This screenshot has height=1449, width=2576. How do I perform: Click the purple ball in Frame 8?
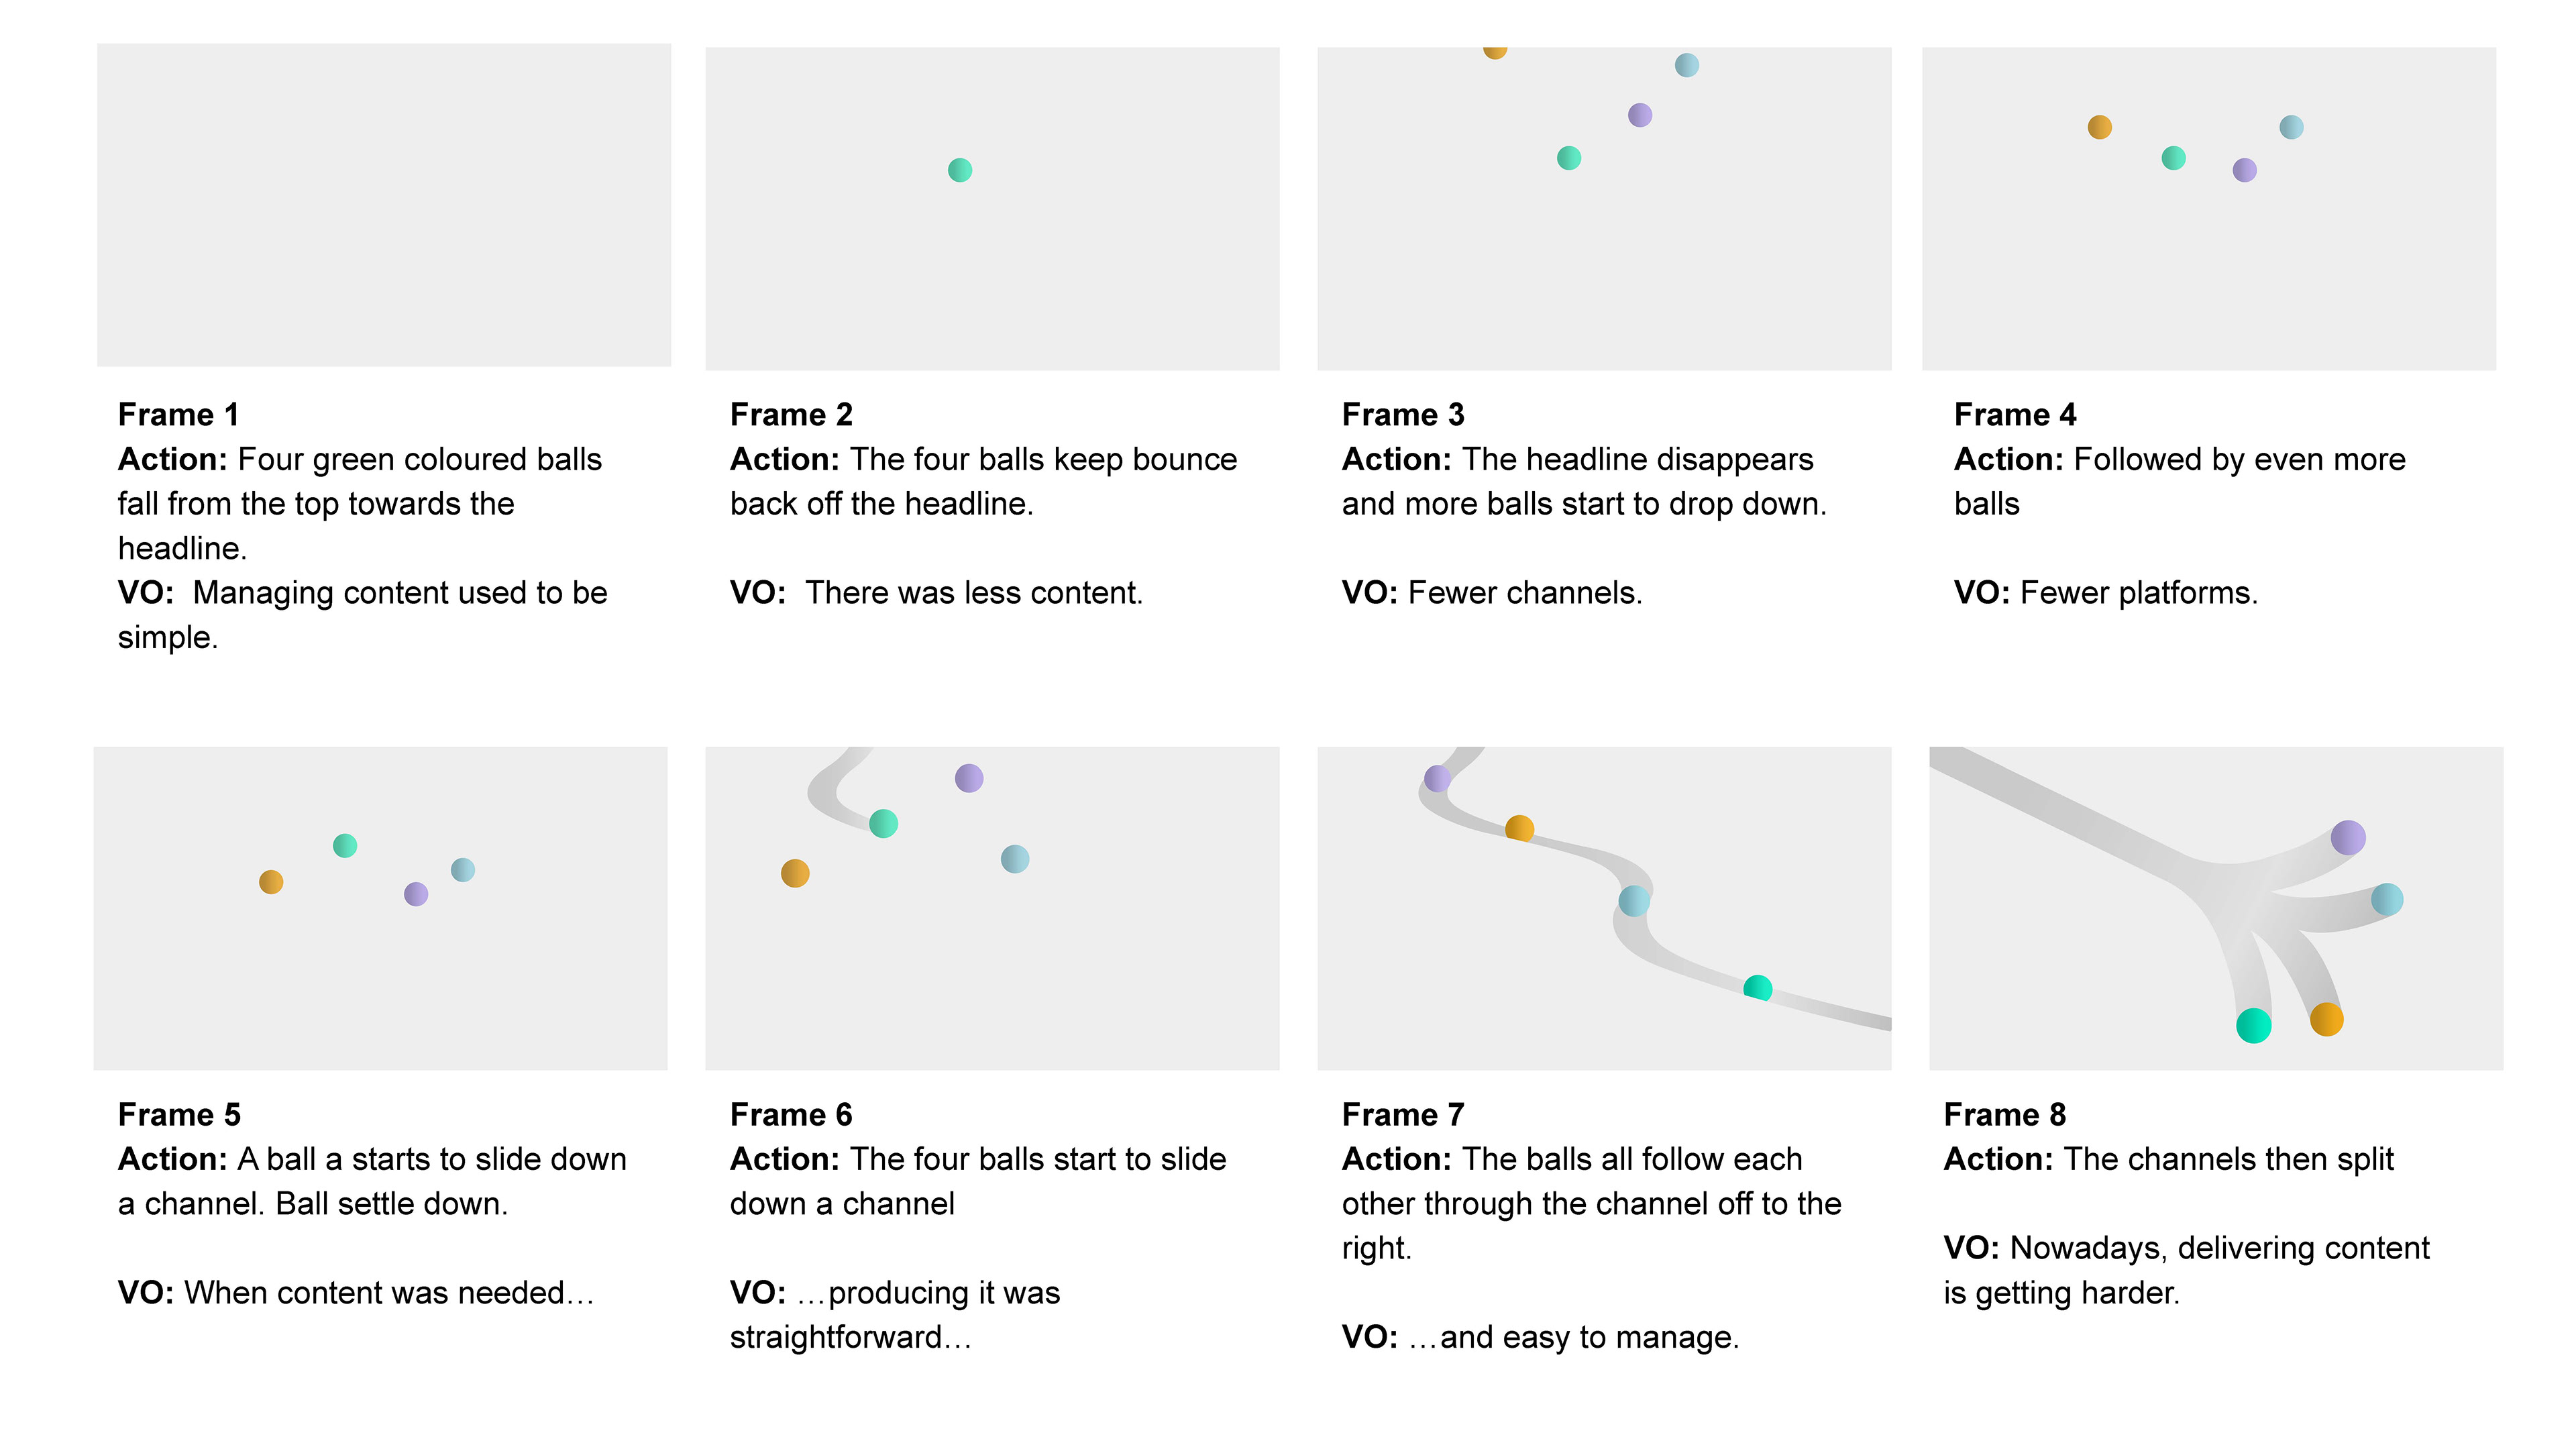coord(2348,837)
